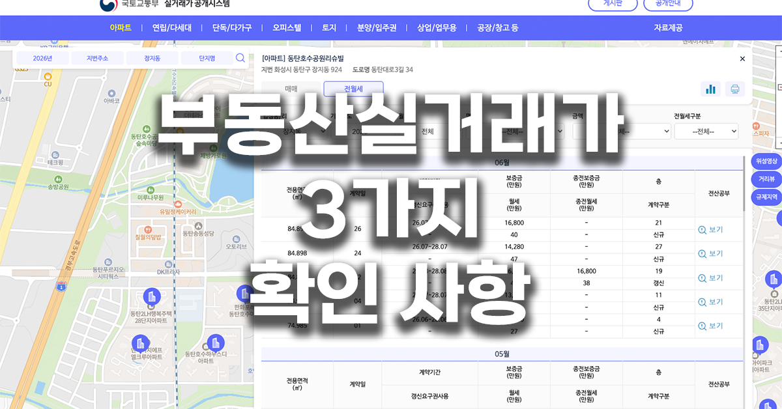The height and width of the screenshot is (409, 782).
Task: Open the 2026년 year selector
Action: pos(42,58)
